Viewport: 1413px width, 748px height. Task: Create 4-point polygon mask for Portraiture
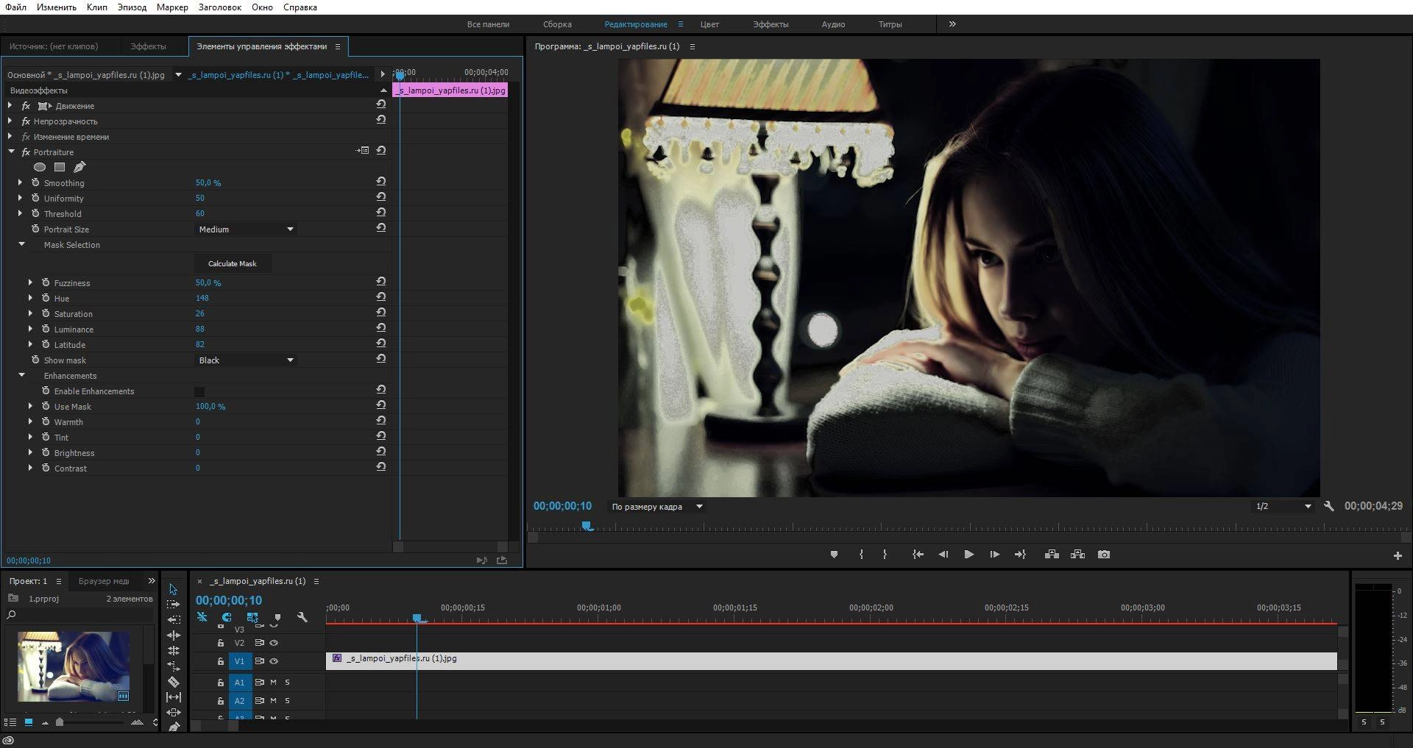[x=60, y=167]
